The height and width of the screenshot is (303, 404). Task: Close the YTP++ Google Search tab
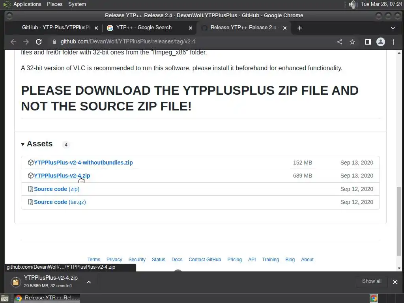click(191, 28)
